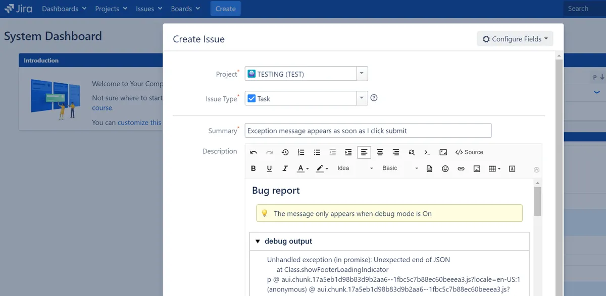
Task: Click the Undo icon in description toolbar
Action: click(254, 152)
